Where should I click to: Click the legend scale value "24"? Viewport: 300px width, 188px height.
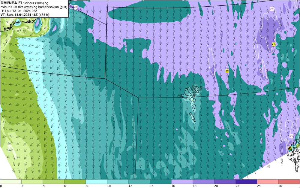click(x=259, y=186)
